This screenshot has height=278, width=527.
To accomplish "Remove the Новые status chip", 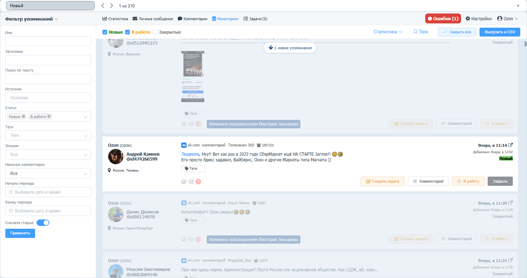I will 23,116.
